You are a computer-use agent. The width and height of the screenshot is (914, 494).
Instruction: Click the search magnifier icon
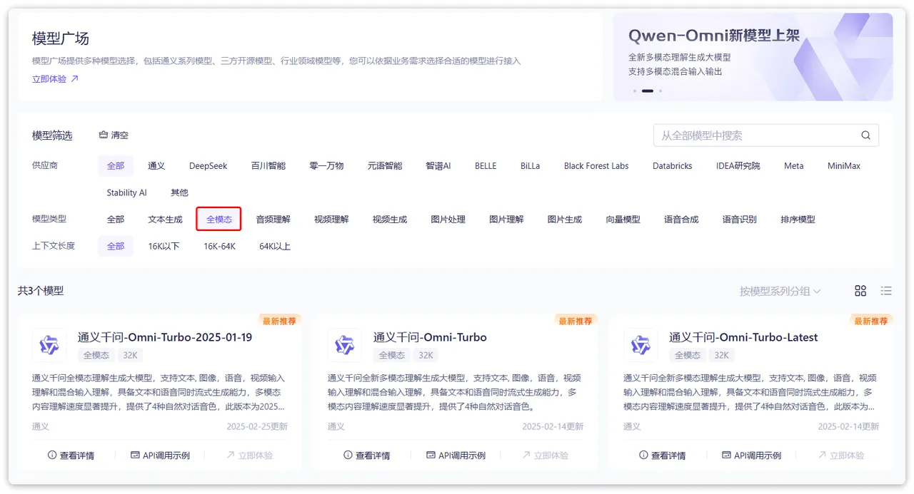click(865, 135)
